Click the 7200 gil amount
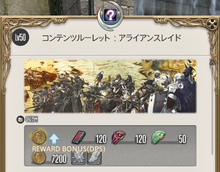 [x=59, y=159]
